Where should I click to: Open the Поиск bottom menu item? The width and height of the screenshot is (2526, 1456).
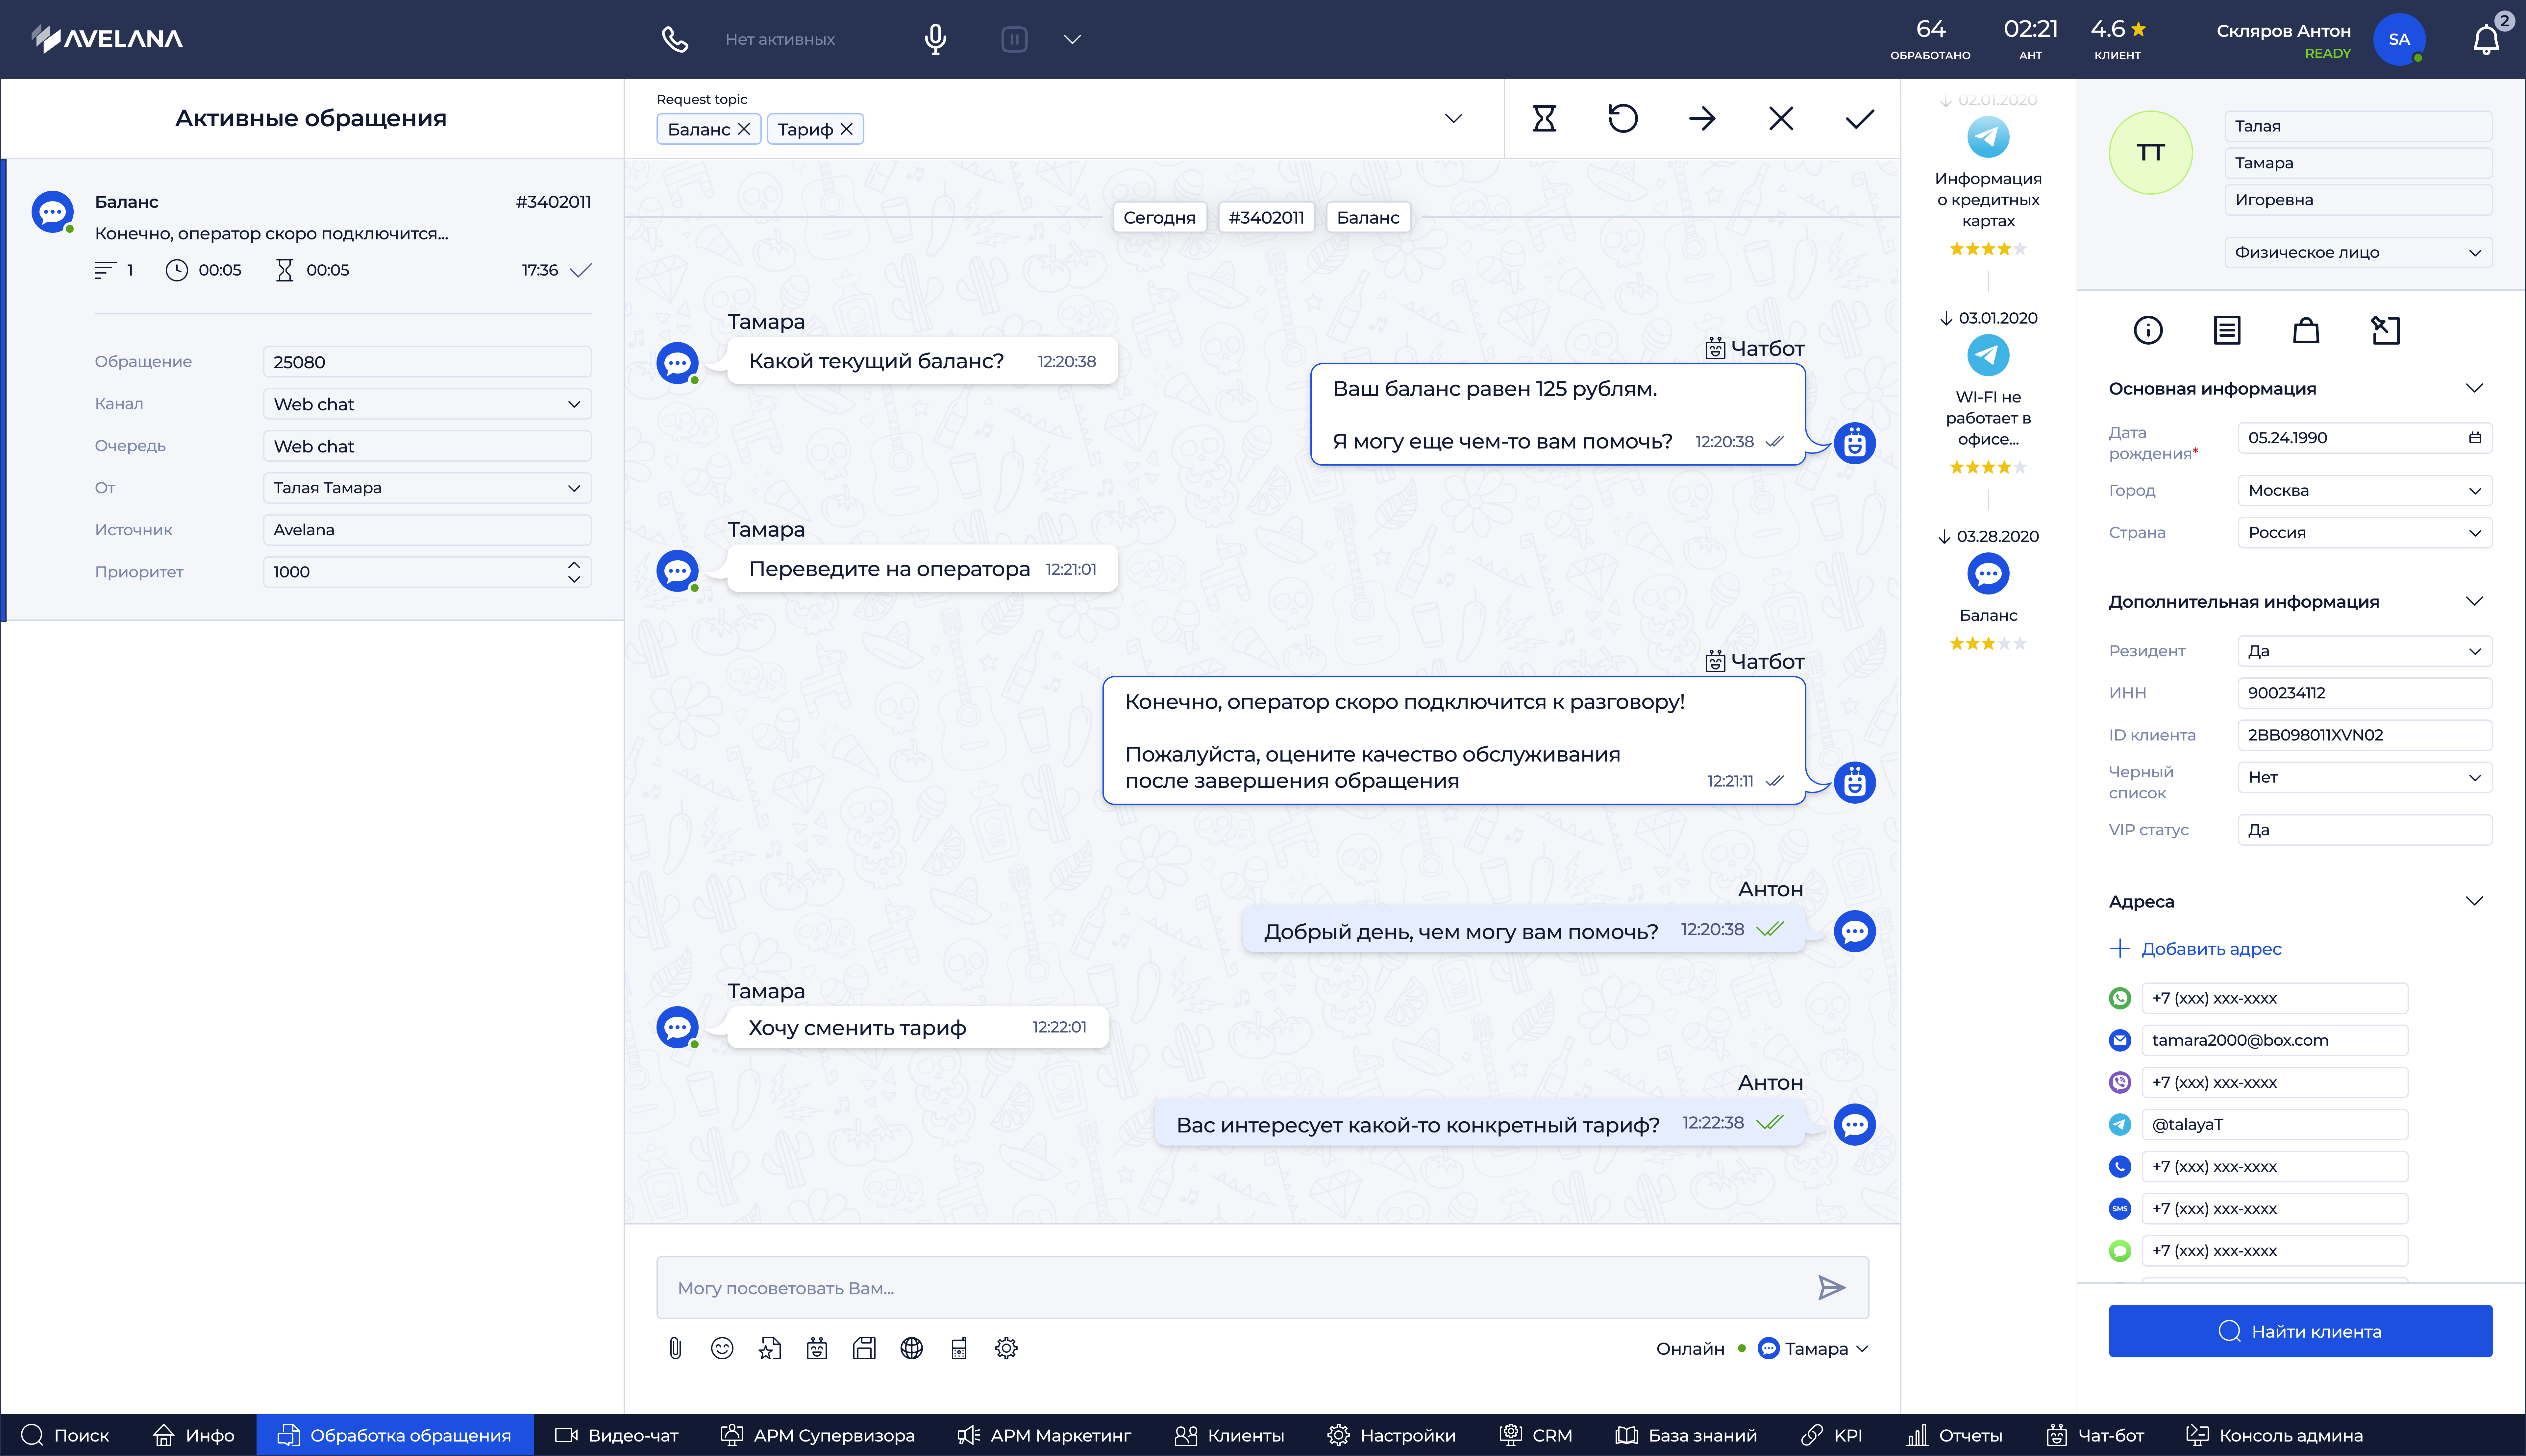tap(65, 1435)
